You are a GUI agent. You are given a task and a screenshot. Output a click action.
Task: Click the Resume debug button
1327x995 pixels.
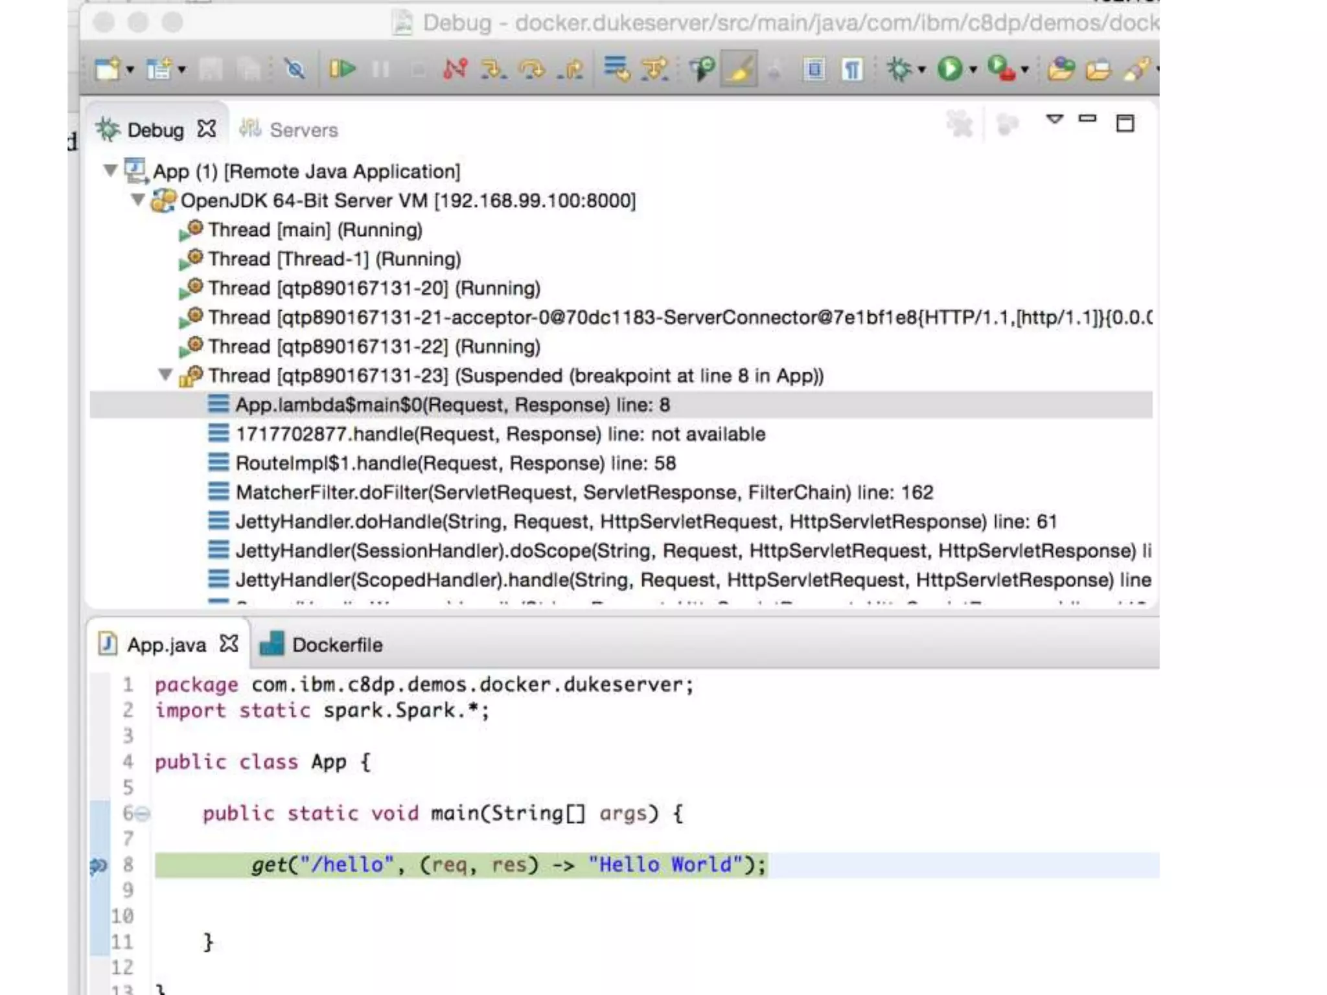(x=342, y=69)
